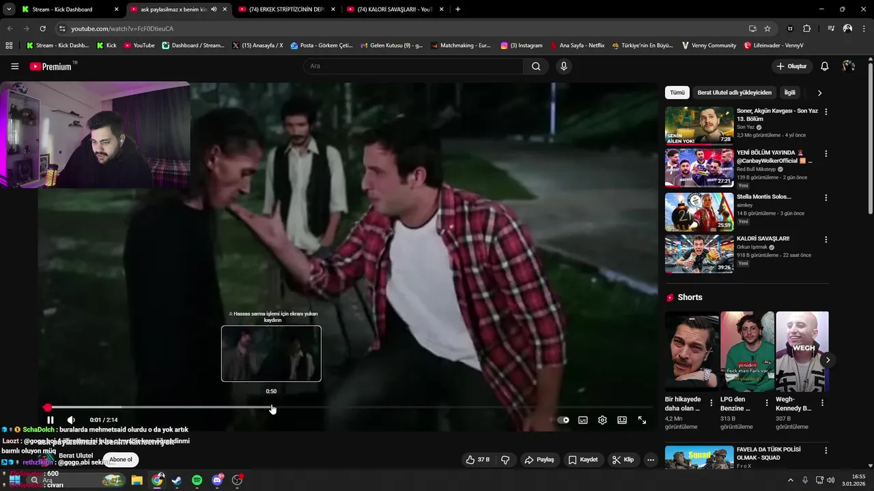This screenshot has width=874, height=491.
Task: Open Discord from the taskbar
Action: click(217, 480)
